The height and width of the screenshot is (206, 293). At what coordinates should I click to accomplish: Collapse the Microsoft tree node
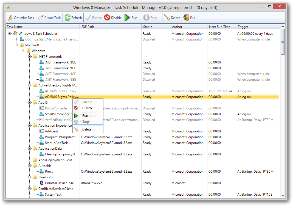pos(16,45)
